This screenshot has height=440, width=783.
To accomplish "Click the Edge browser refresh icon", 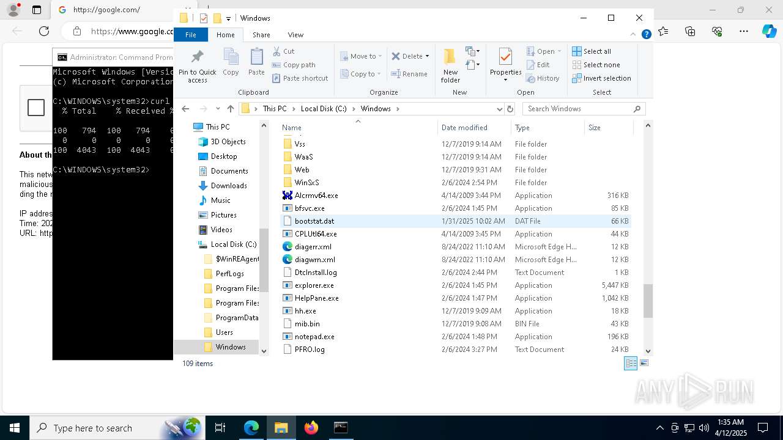I will [x=44, y=31].
